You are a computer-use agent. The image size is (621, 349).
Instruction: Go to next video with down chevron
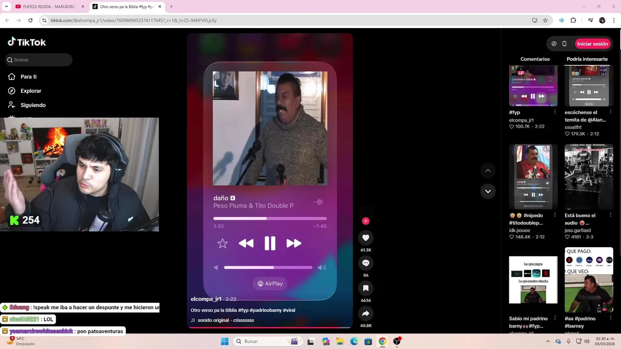[488, 191]
